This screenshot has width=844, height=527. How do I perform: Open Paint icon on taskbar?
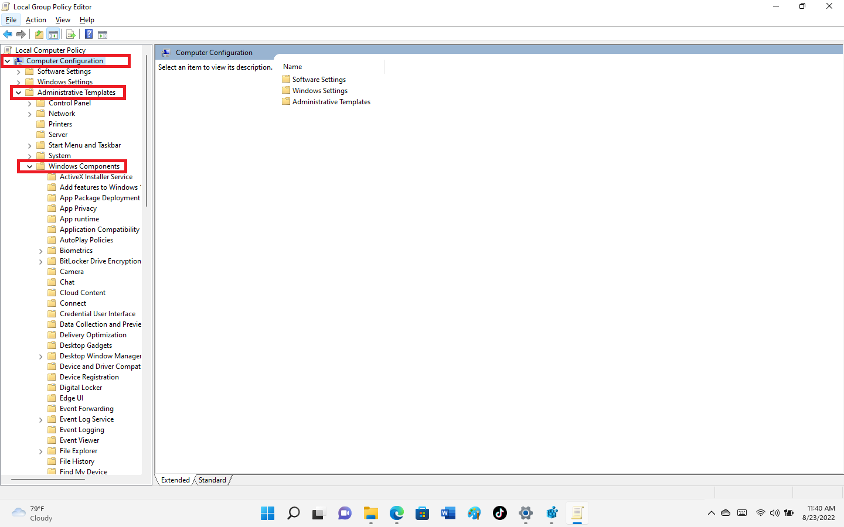[474, 514]
